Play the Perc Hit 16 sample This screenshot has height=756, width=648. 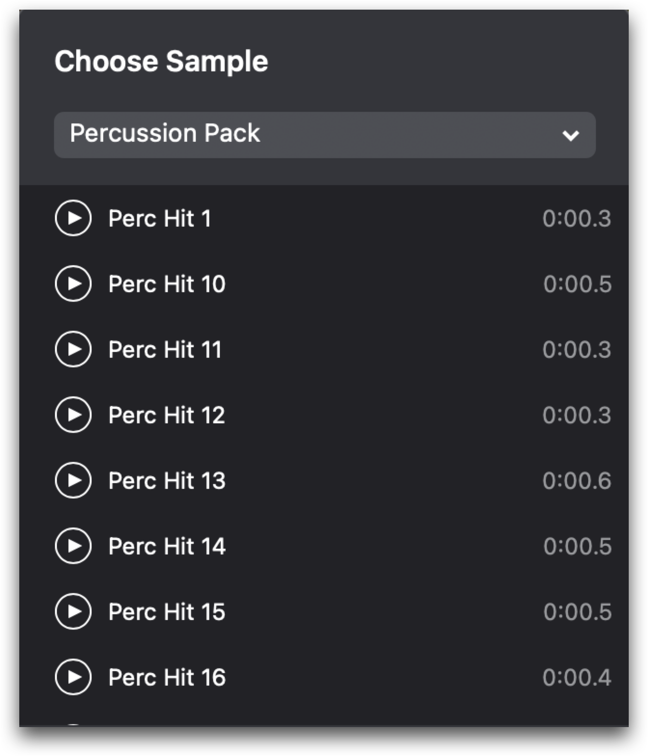click(73, 677)
